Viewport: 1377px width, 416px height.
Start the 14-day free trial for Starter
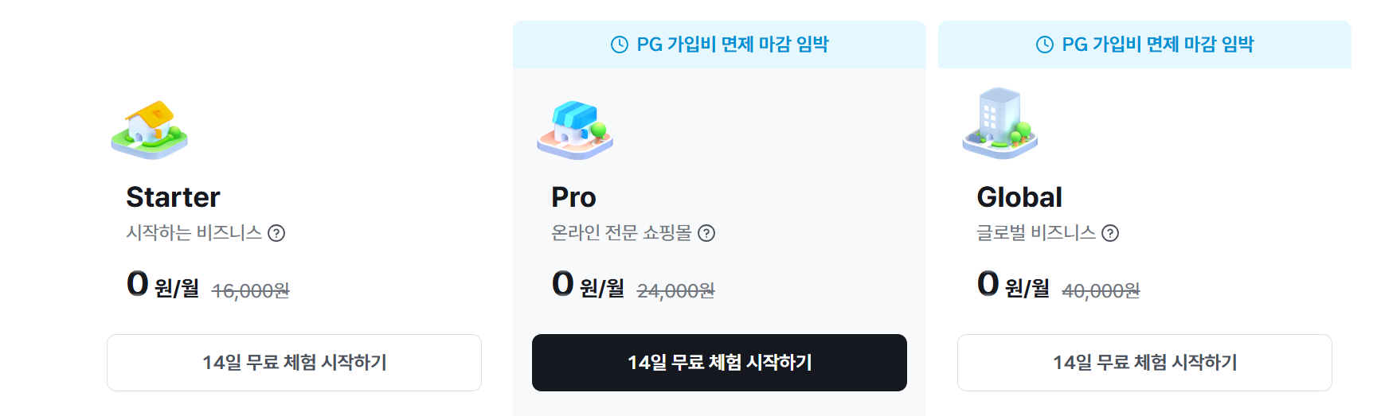coord(294,363)
